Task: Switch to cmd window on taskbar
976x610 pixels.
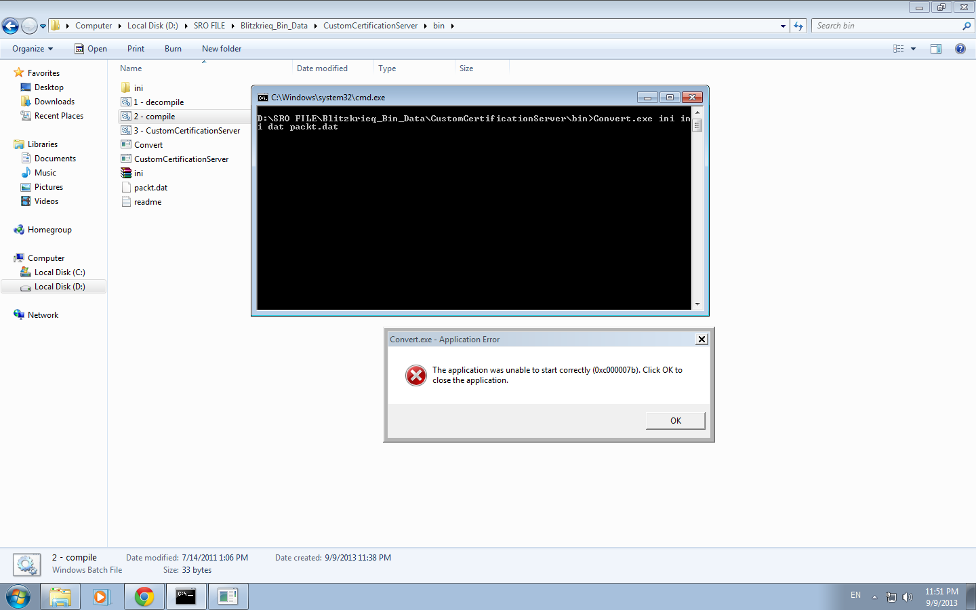Action: tap(186, 596)
